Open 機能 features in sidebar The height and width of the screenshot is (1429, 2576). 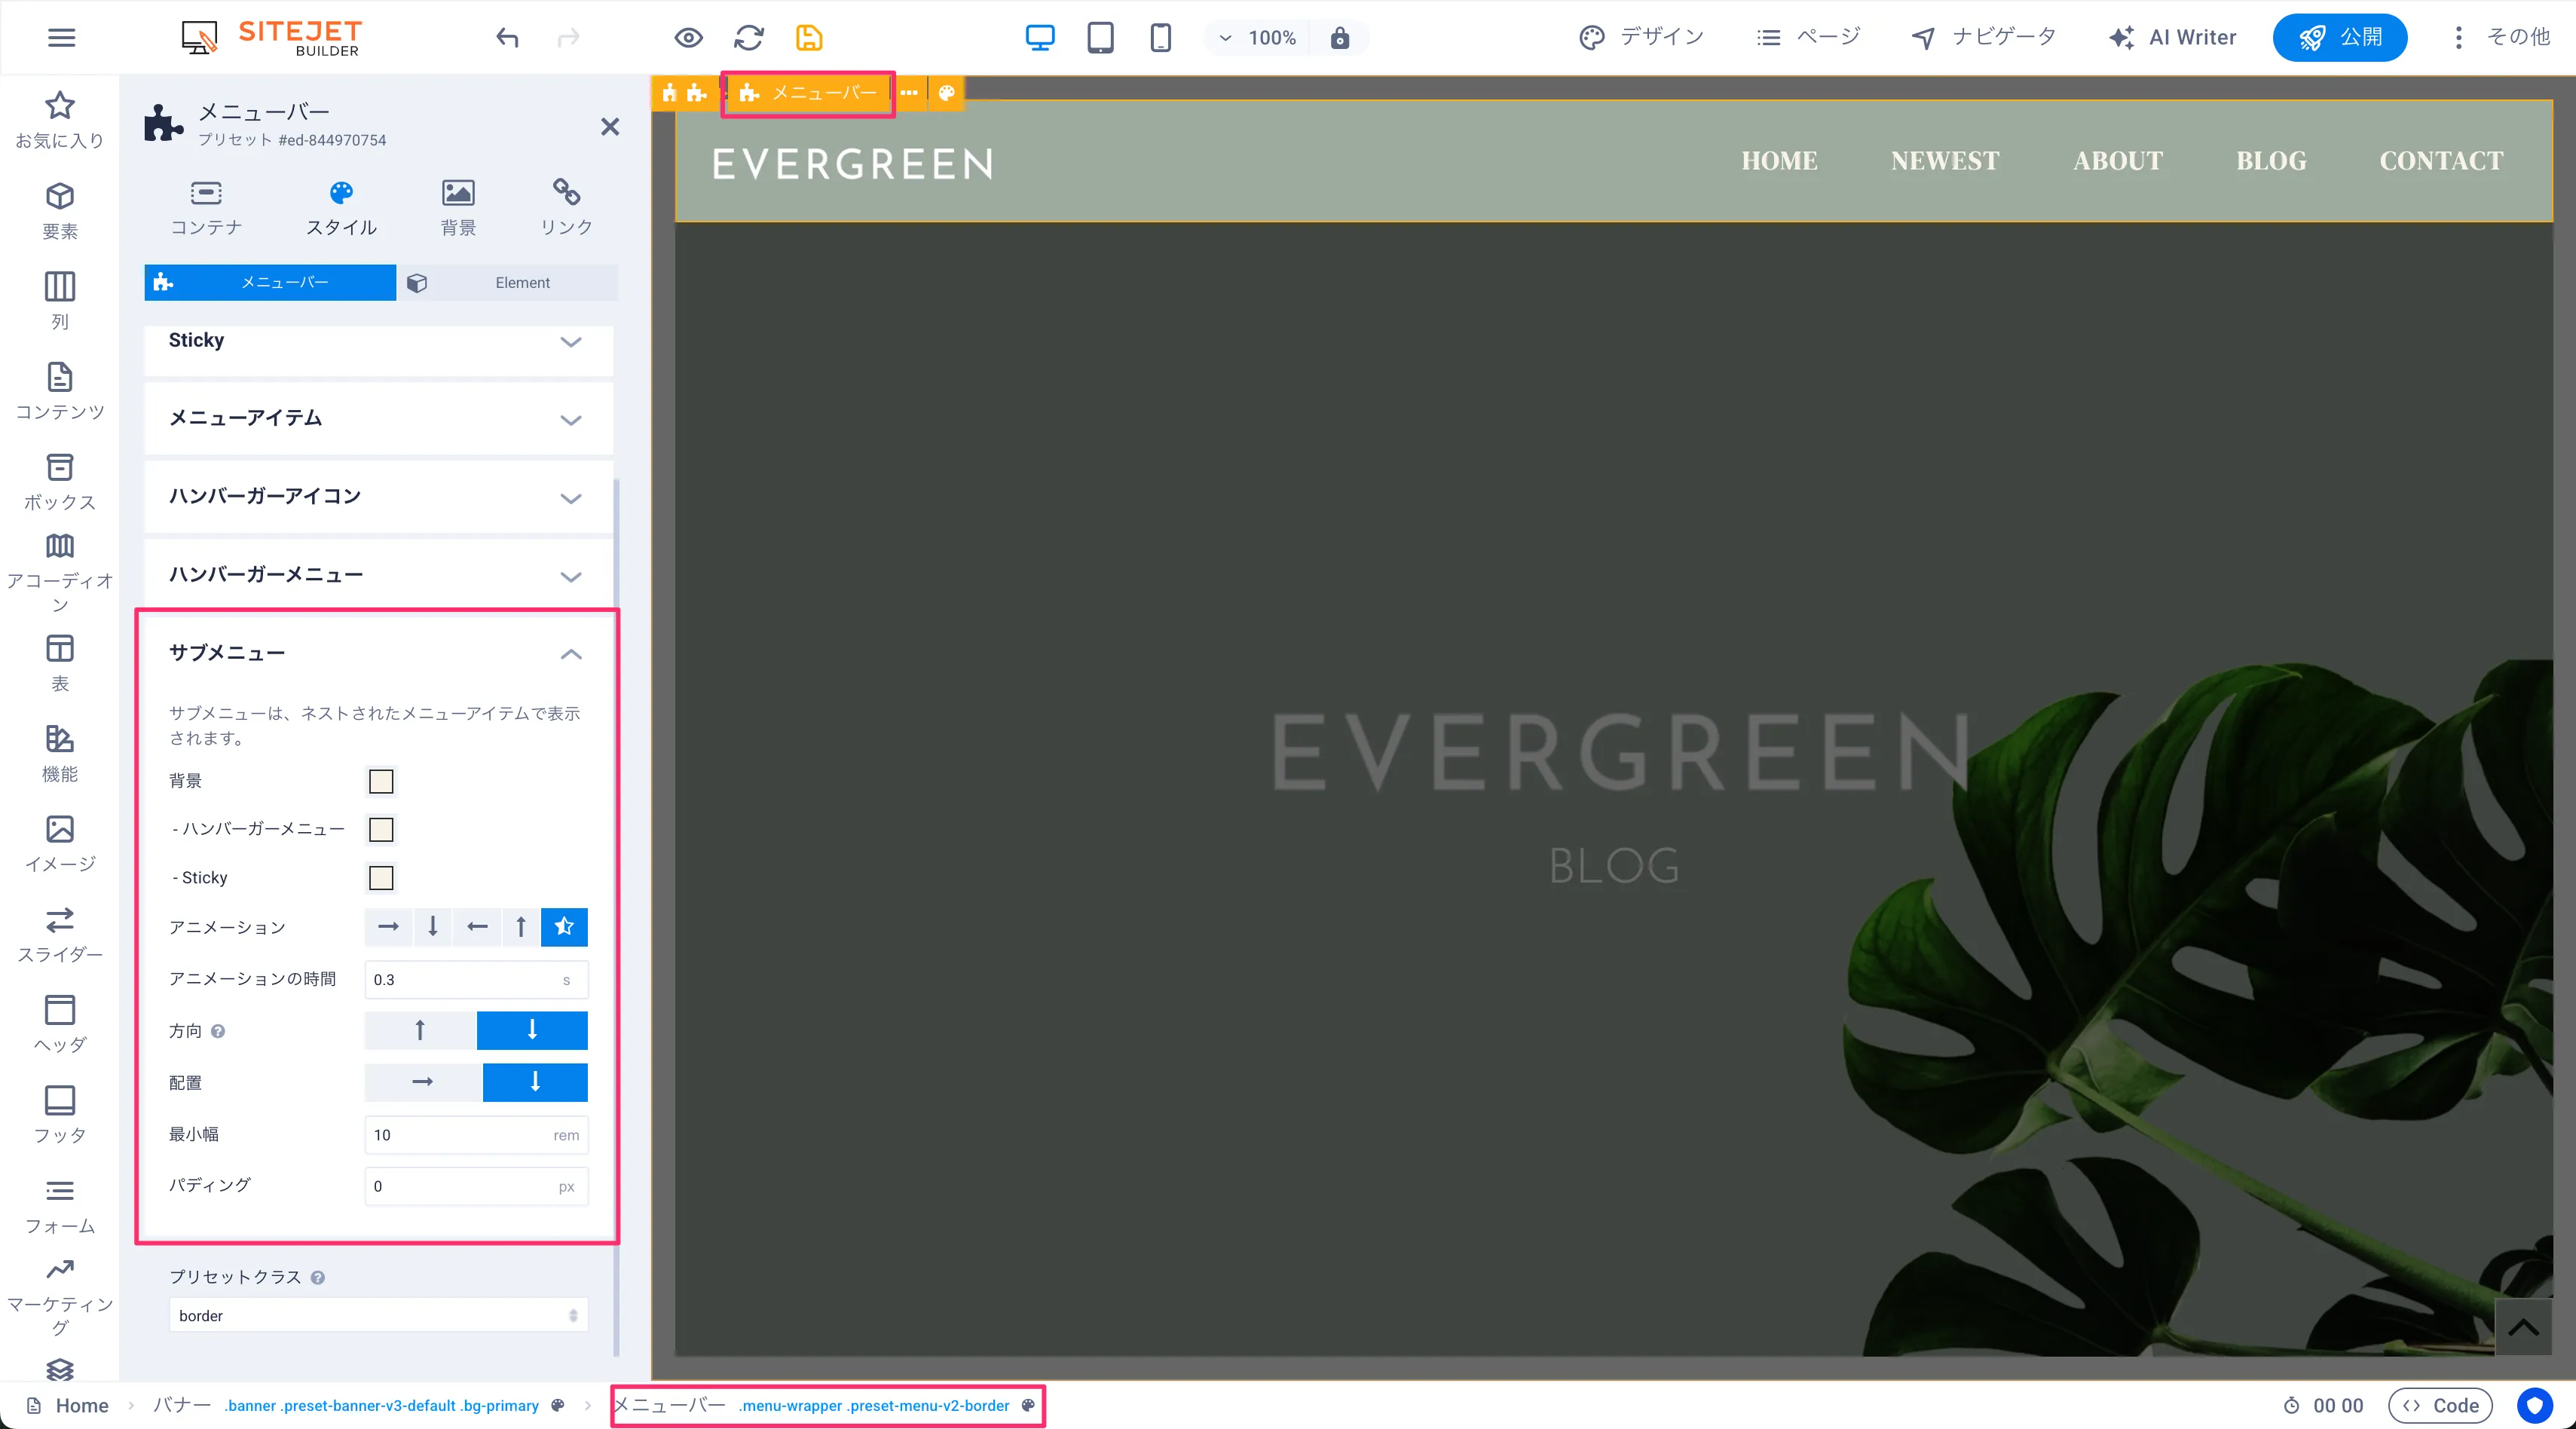coord(60,752)
